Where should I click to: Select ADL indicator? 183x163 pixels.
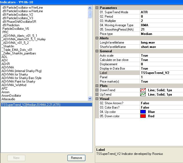4,57
